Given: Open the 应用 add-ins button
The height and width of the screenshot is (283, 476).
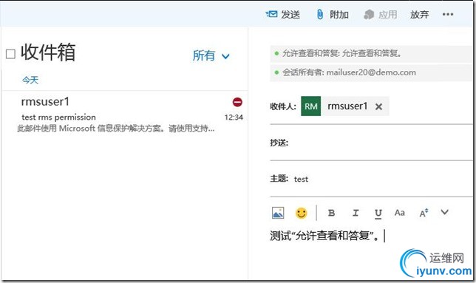Looking at the screenshot, I should pos(381,14).
